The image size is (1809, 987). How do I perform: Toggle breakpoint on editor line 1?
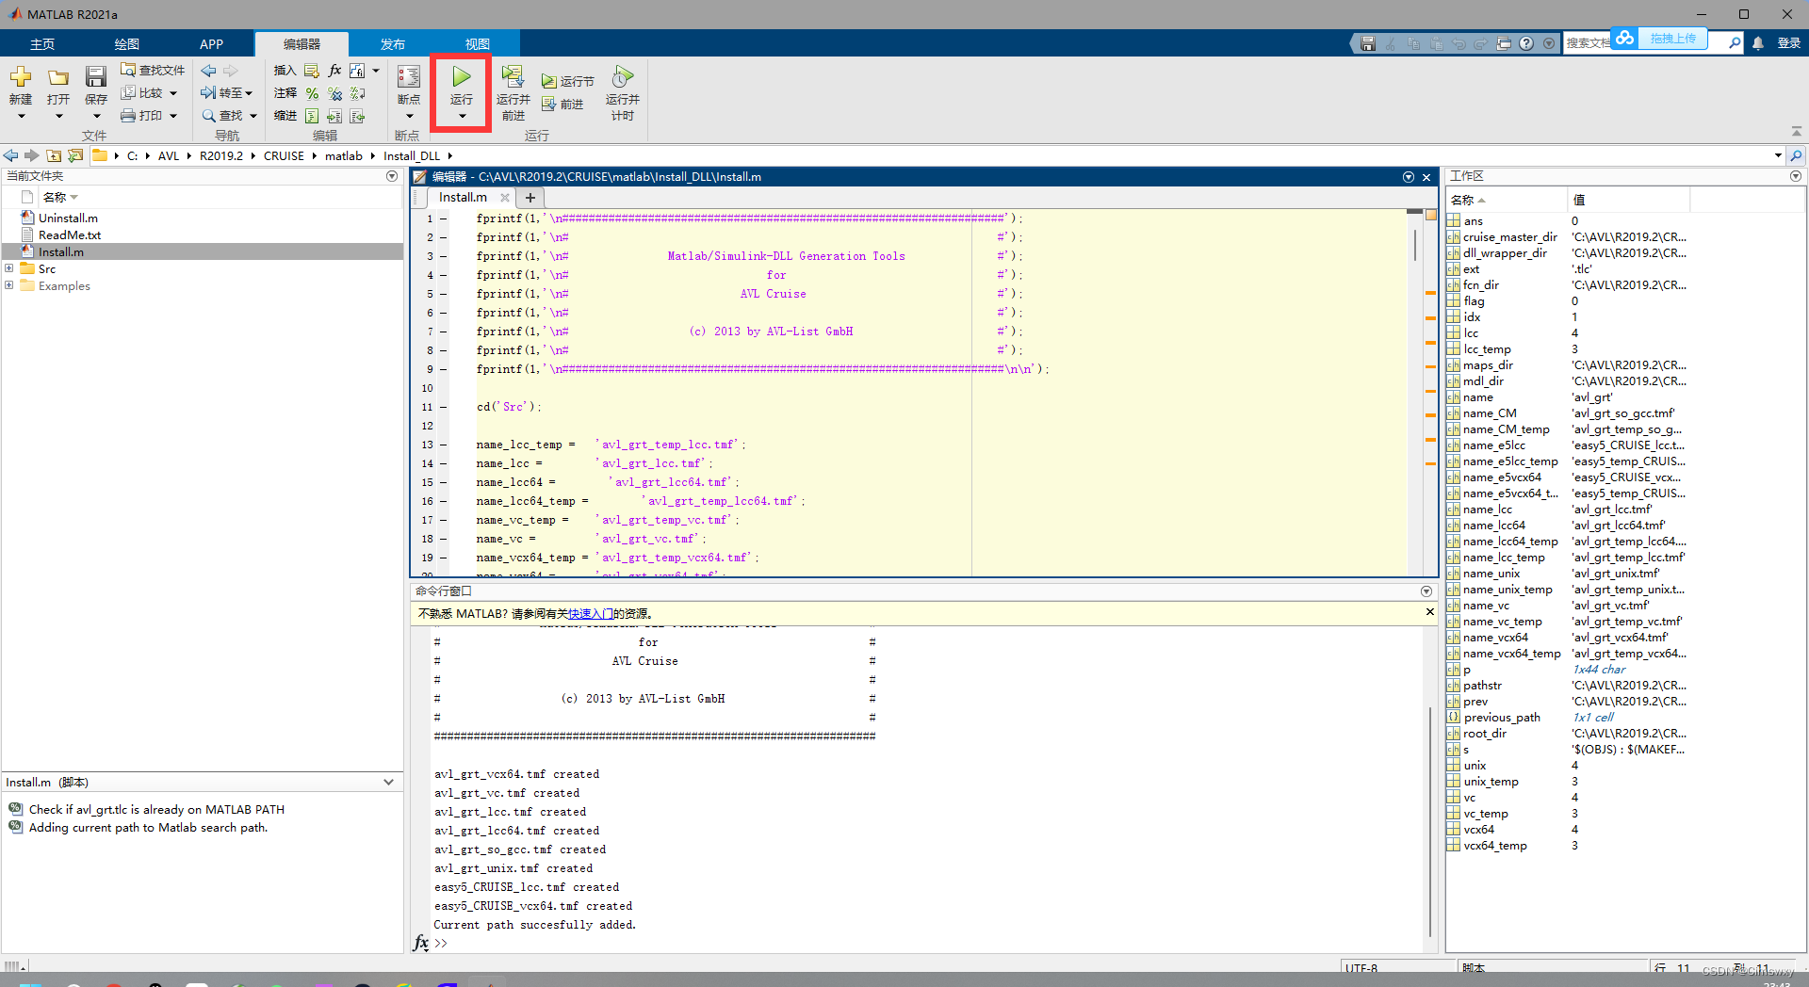[443, 218]
